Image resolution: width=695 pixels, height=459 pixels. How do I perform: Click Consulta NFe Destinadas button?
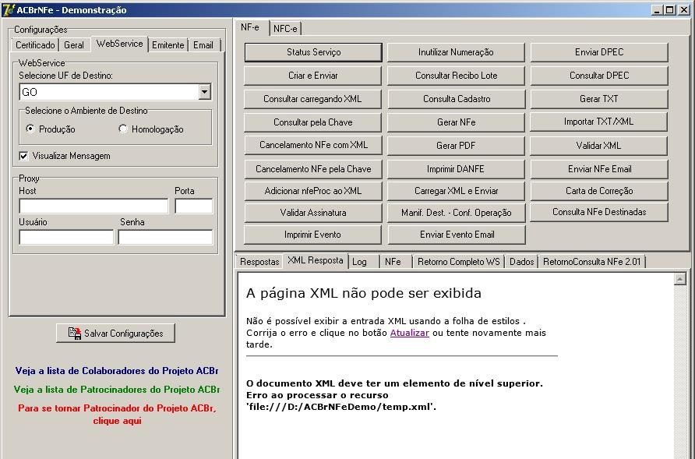coord(599,212)
